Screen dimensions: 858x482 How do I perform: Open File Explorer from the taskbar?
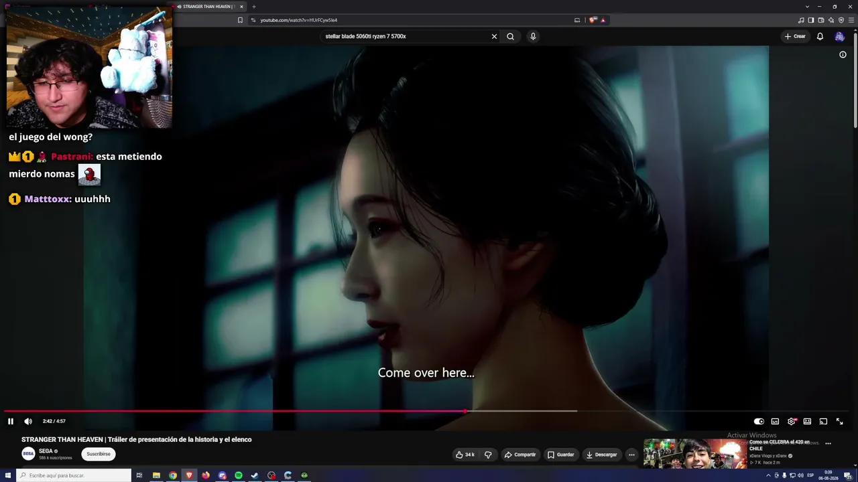156,475
